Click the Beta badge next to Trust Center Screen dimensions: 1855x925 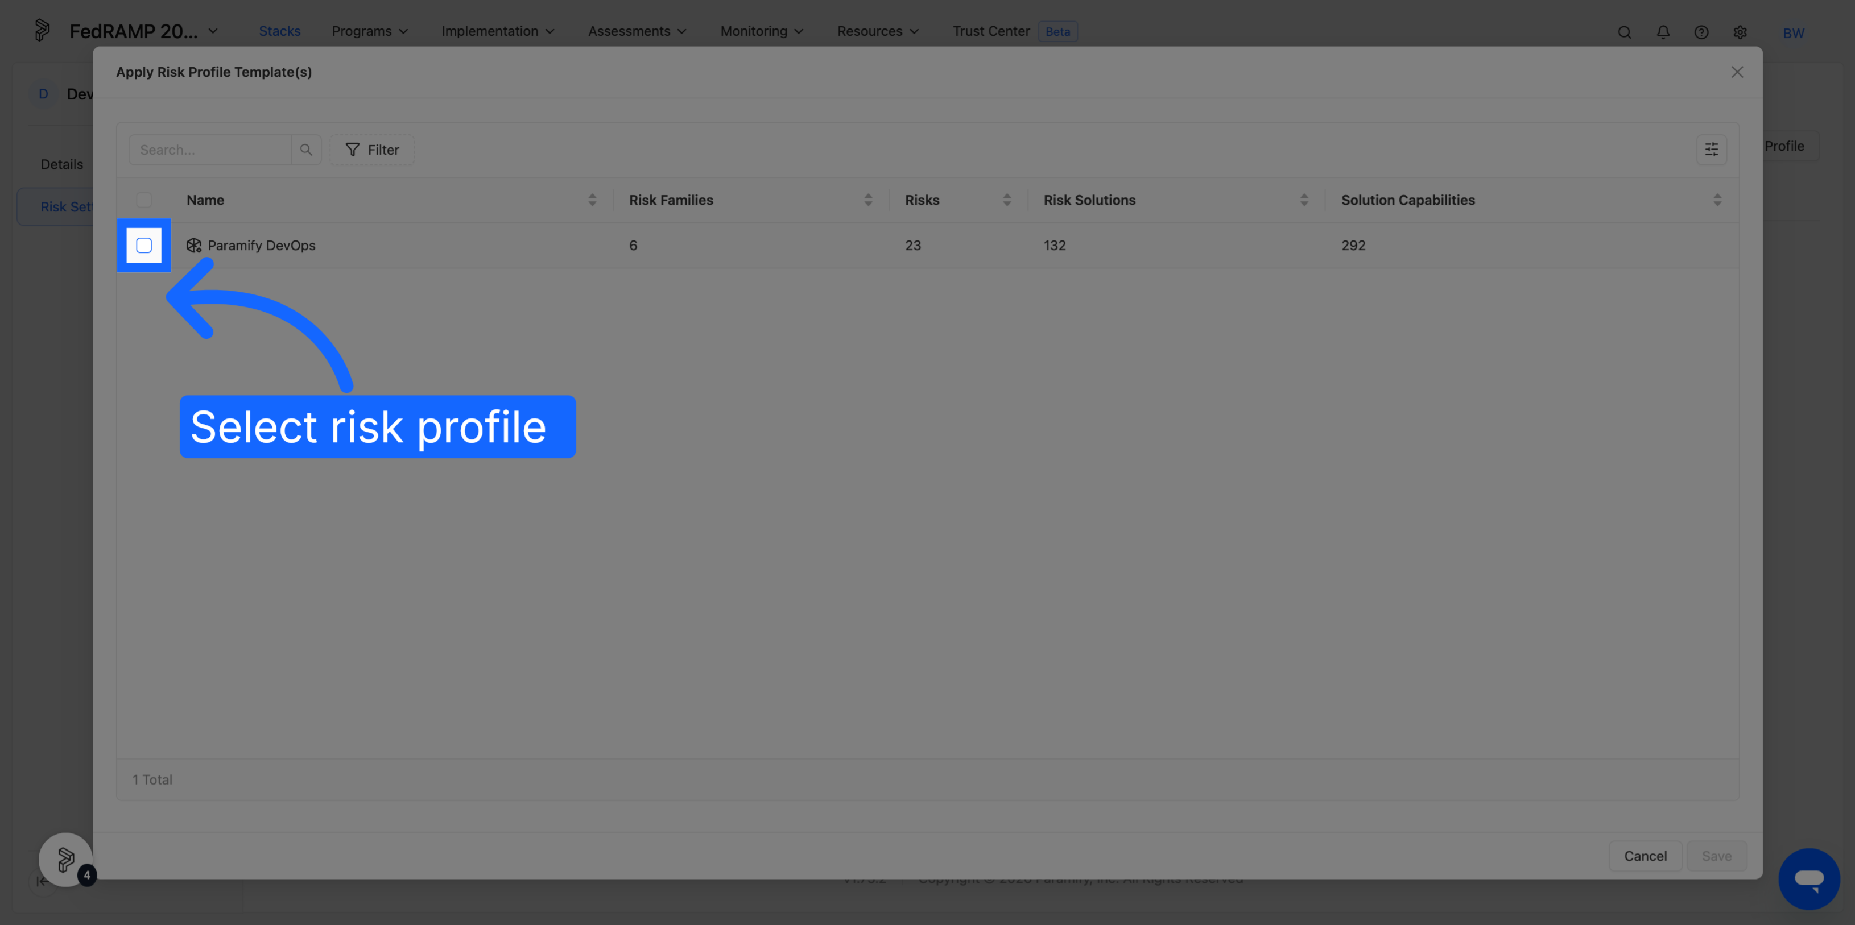coord(1058,32)
